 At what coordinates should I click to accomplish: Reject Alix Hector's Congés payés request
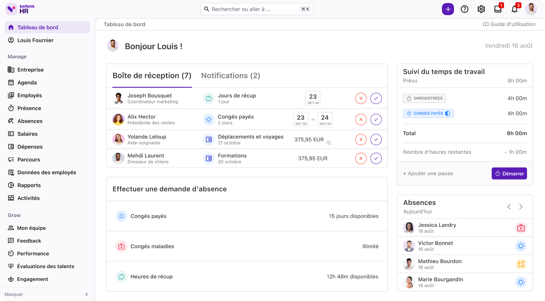point(361,120)
